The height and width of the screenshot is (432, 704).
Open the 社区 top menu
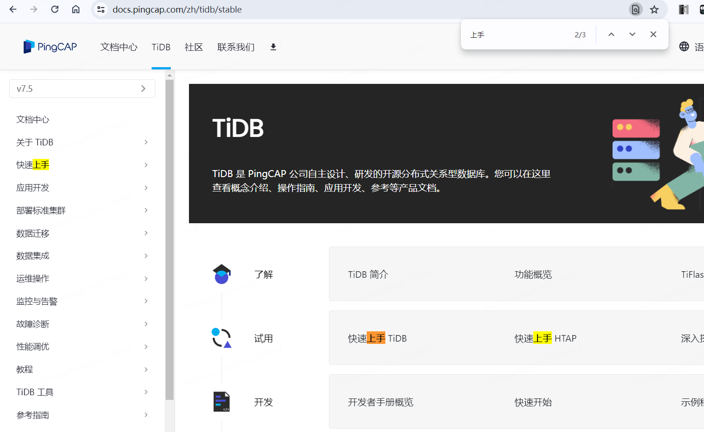point(194,47)
